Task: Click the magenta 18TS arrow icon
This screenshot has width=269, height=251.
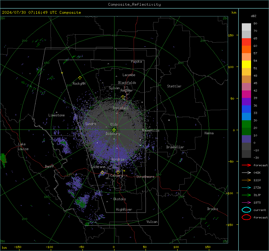Action: tap(246, 203)
